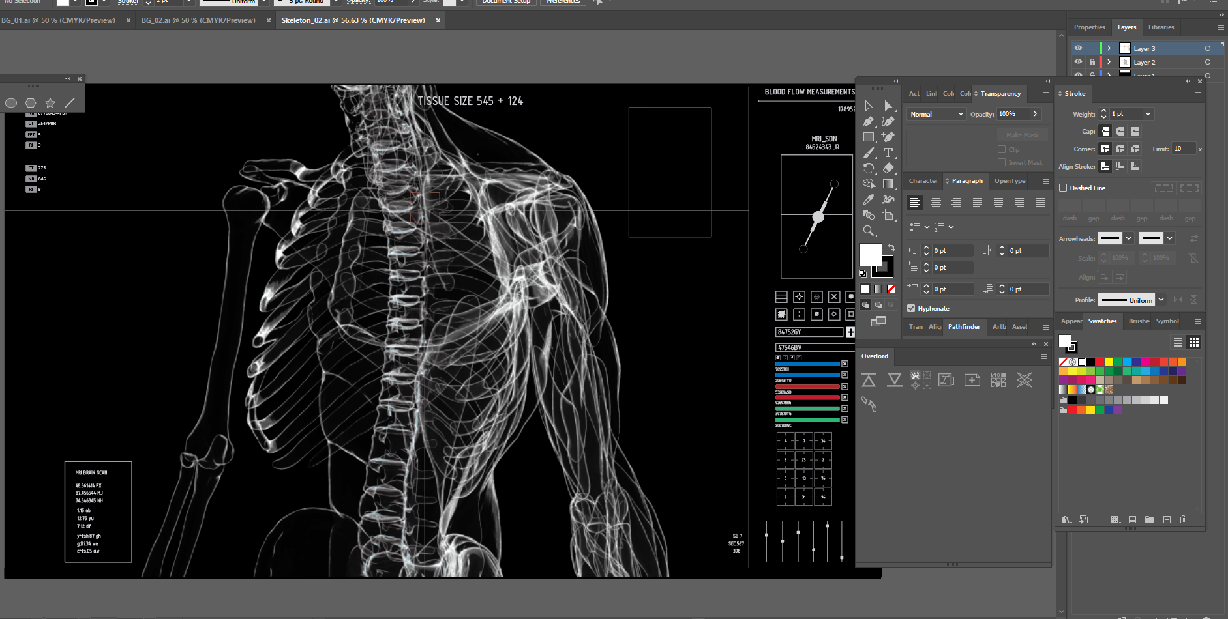Align stroke to inside
Image resolution: width=1228 pixels, height=619 pixels.
click(x=1120, y=166)
